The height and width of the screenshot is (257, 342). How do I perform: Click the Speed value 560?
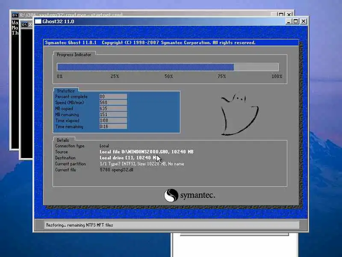pos(113,102)
